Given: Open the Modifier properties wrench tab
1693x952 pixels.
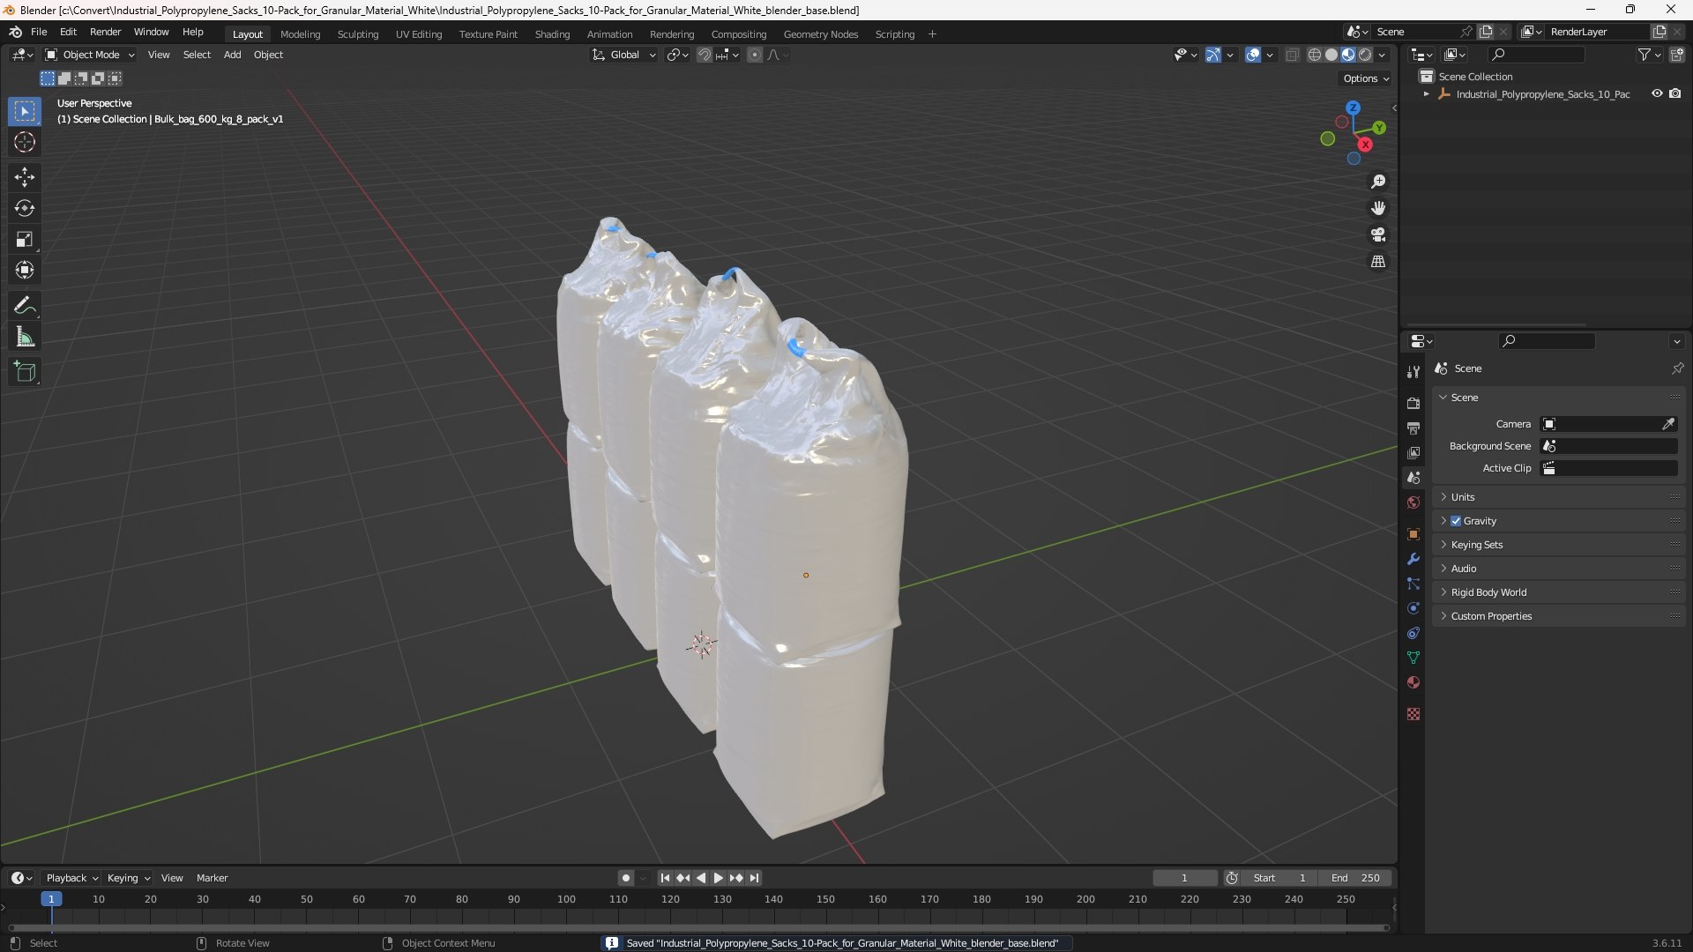Looking at the screenshot, I should point(1413,559).
